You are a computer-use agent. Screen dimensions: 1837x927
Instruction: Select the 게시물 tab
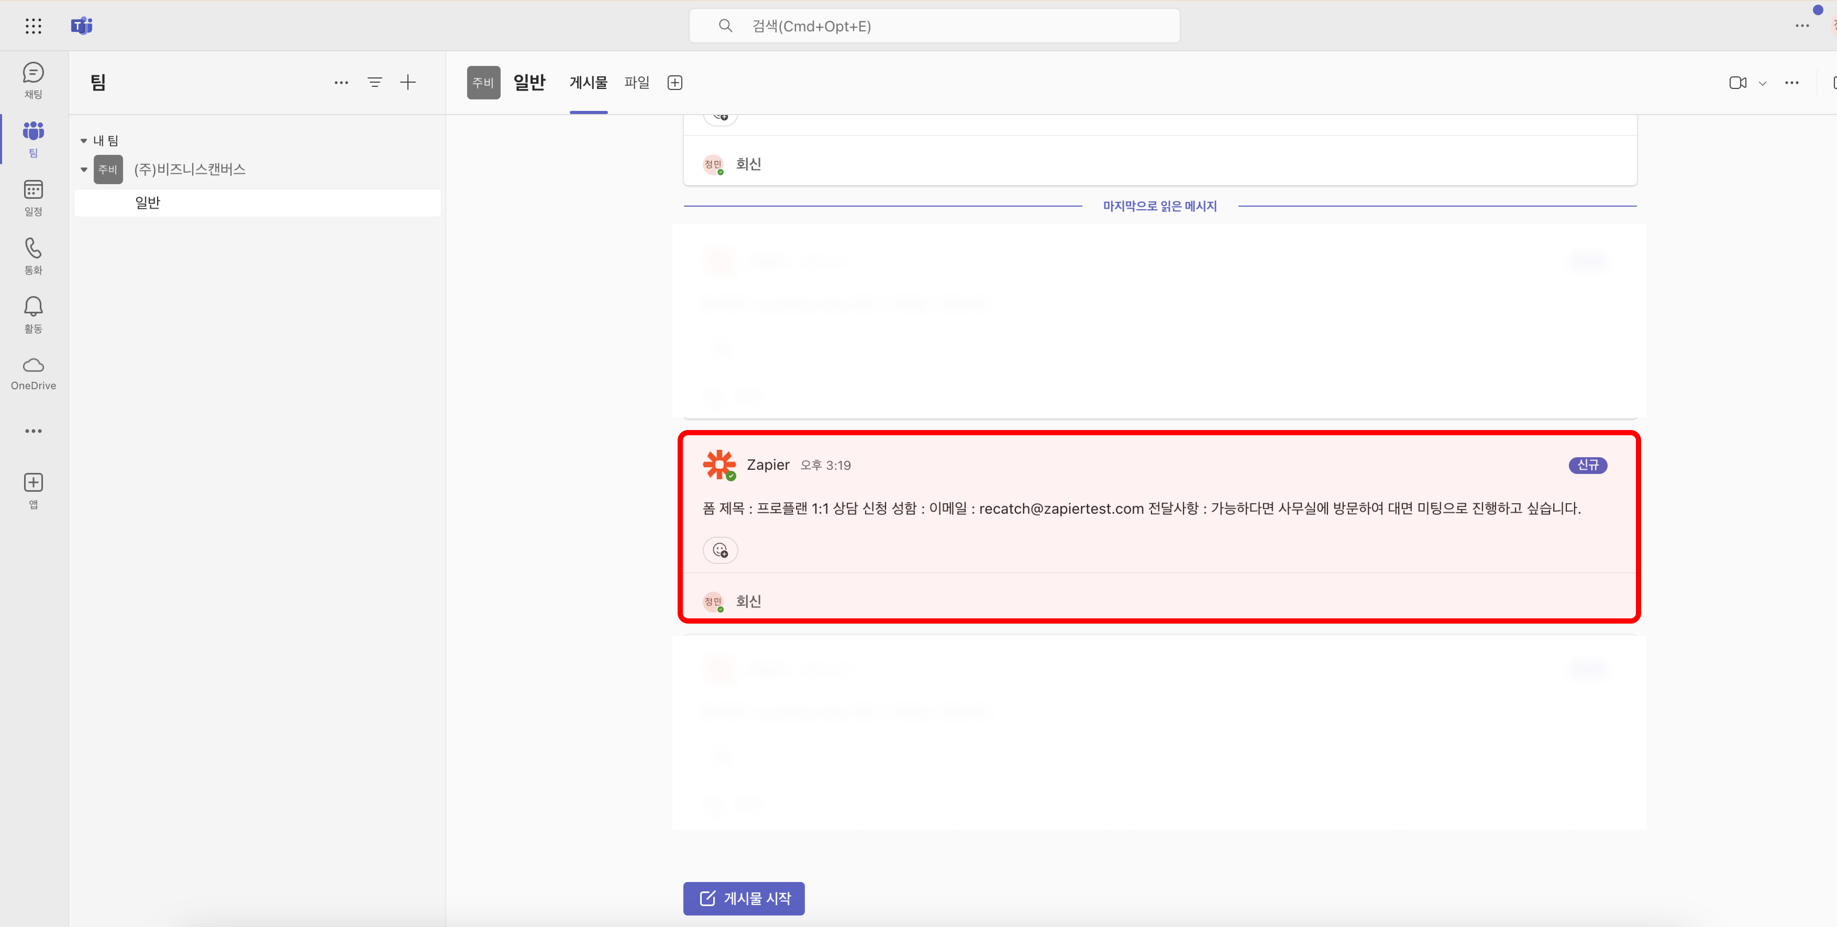[588, 83]
